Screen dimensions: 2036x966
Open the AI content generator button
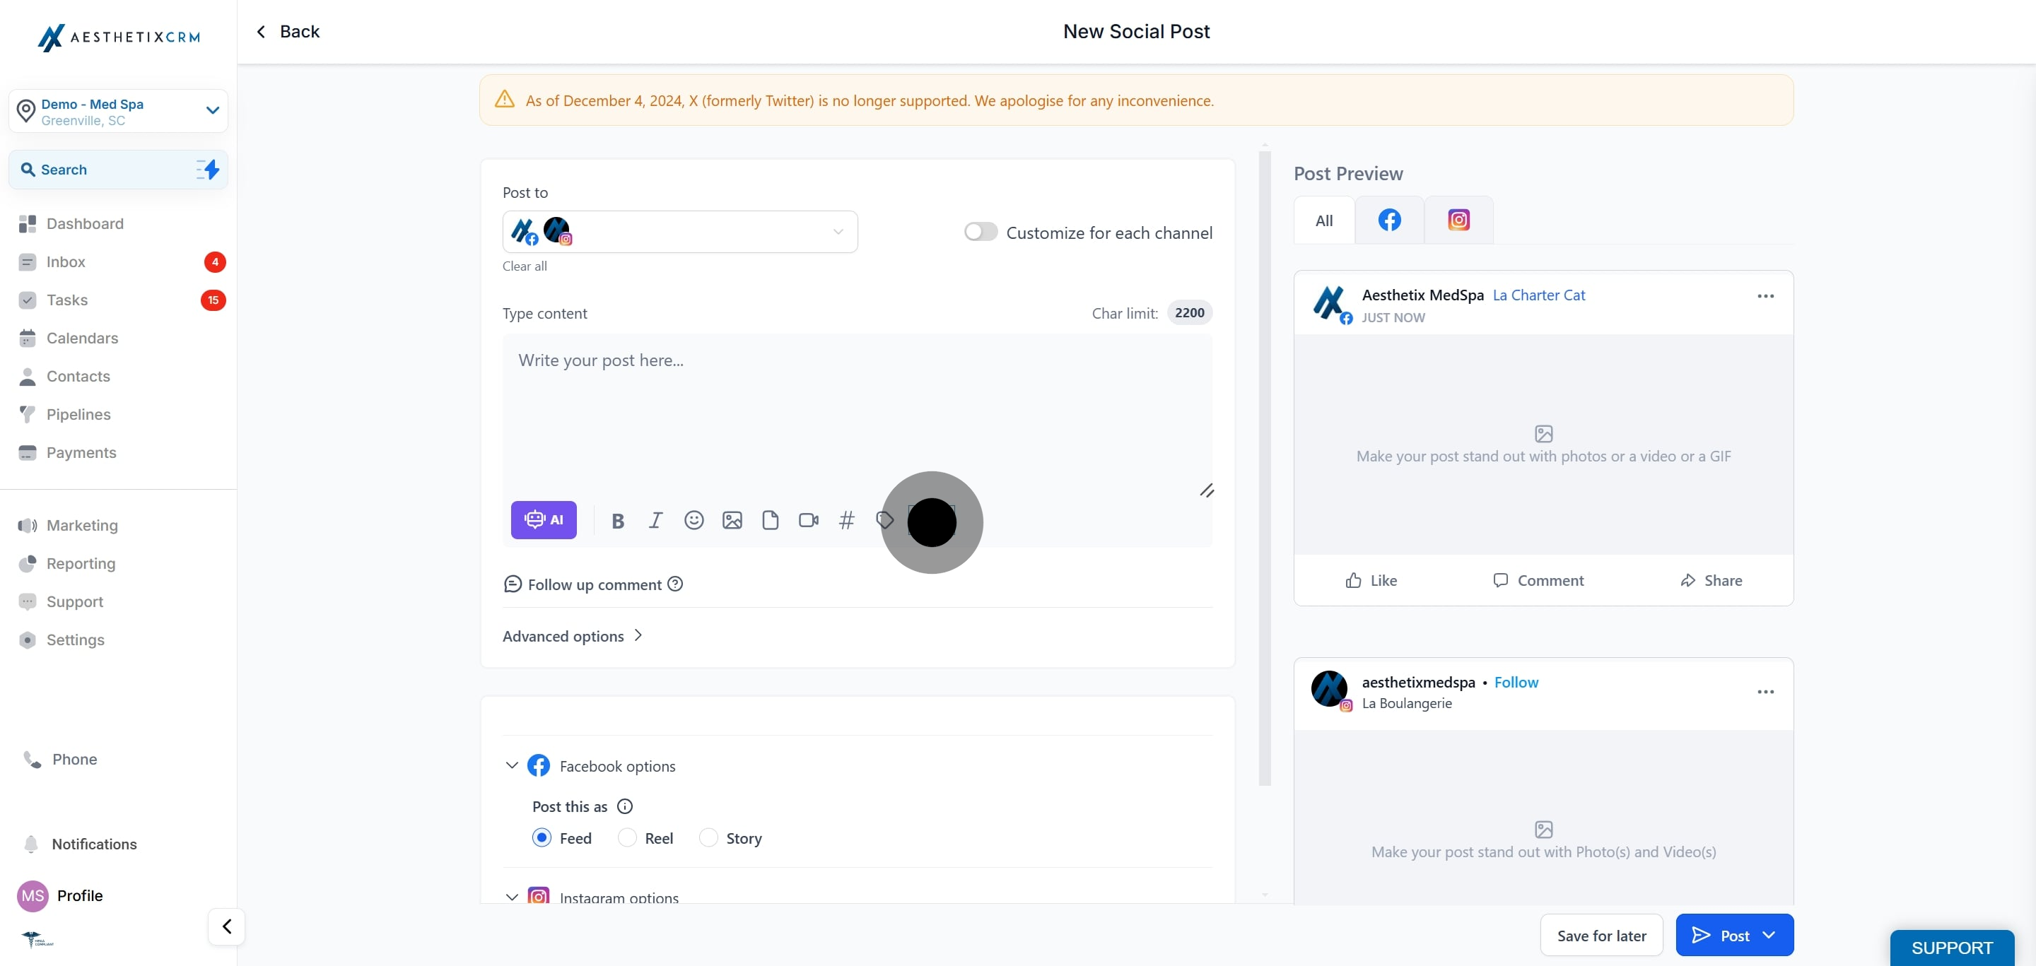(x=543, y=519)
